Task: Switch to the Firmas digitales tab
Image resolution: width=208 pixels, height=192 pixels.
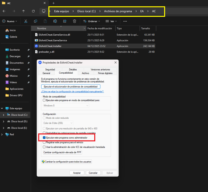Action: click(x=105, y=73)
